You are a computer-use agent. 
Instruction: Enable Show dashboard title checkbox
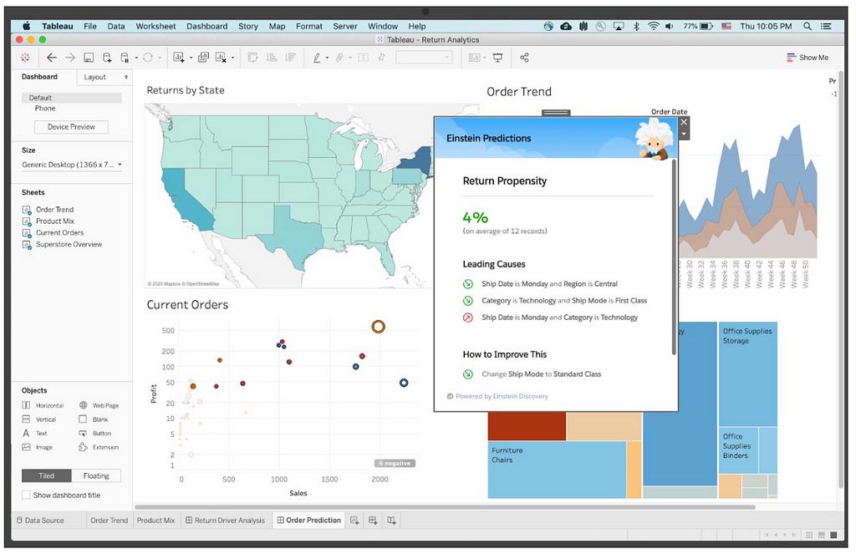pos(26,496)
